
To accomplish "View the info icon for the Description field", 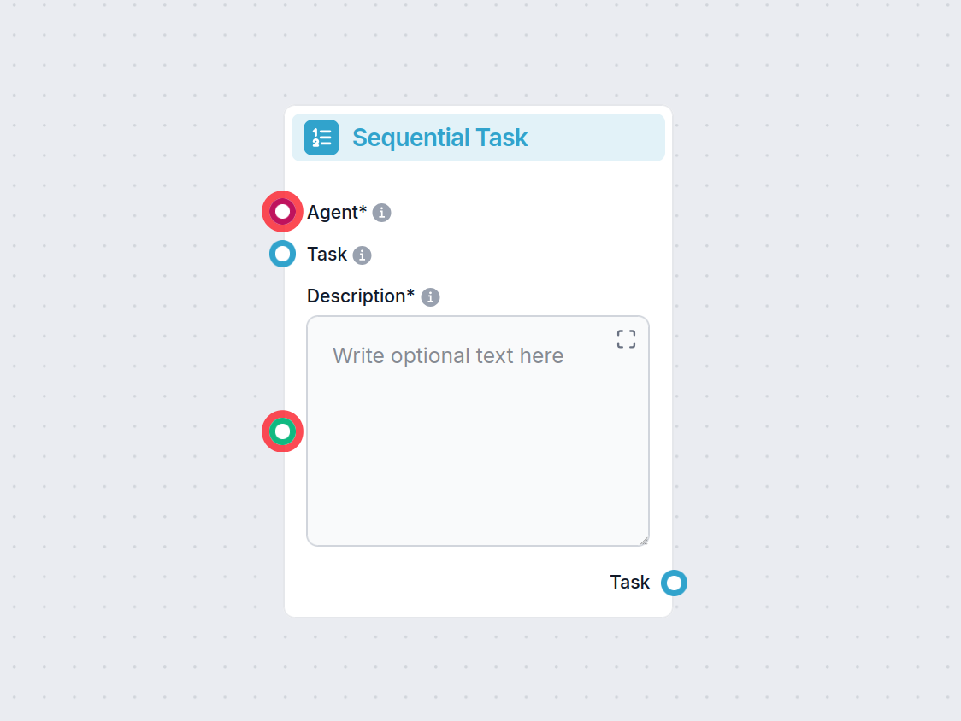I will coord(431,296).
